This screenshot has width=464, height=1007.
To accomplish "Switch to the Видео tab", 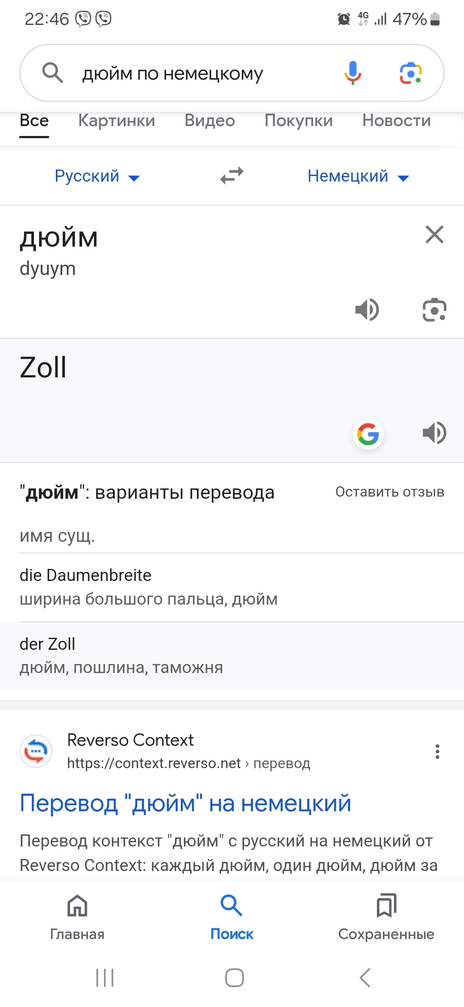I will pos(210,121).
